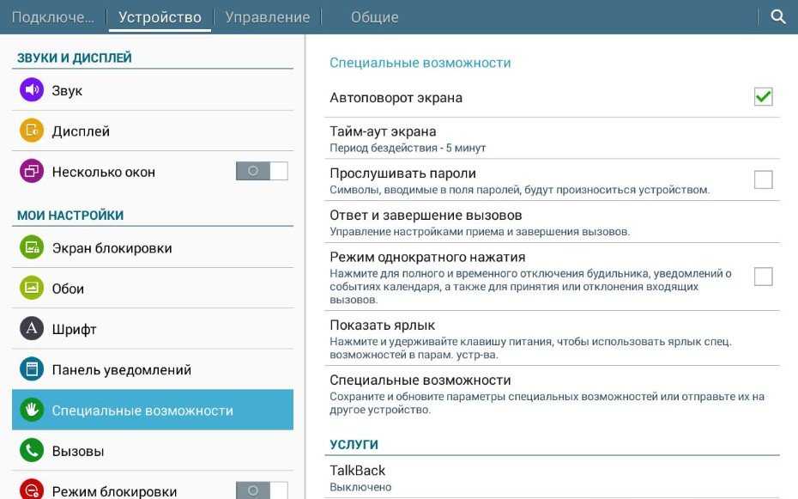Uncheck the Автоповорот экрана checkbox
The width and height of the screenshot is (798, 499).
click(763, 97)
